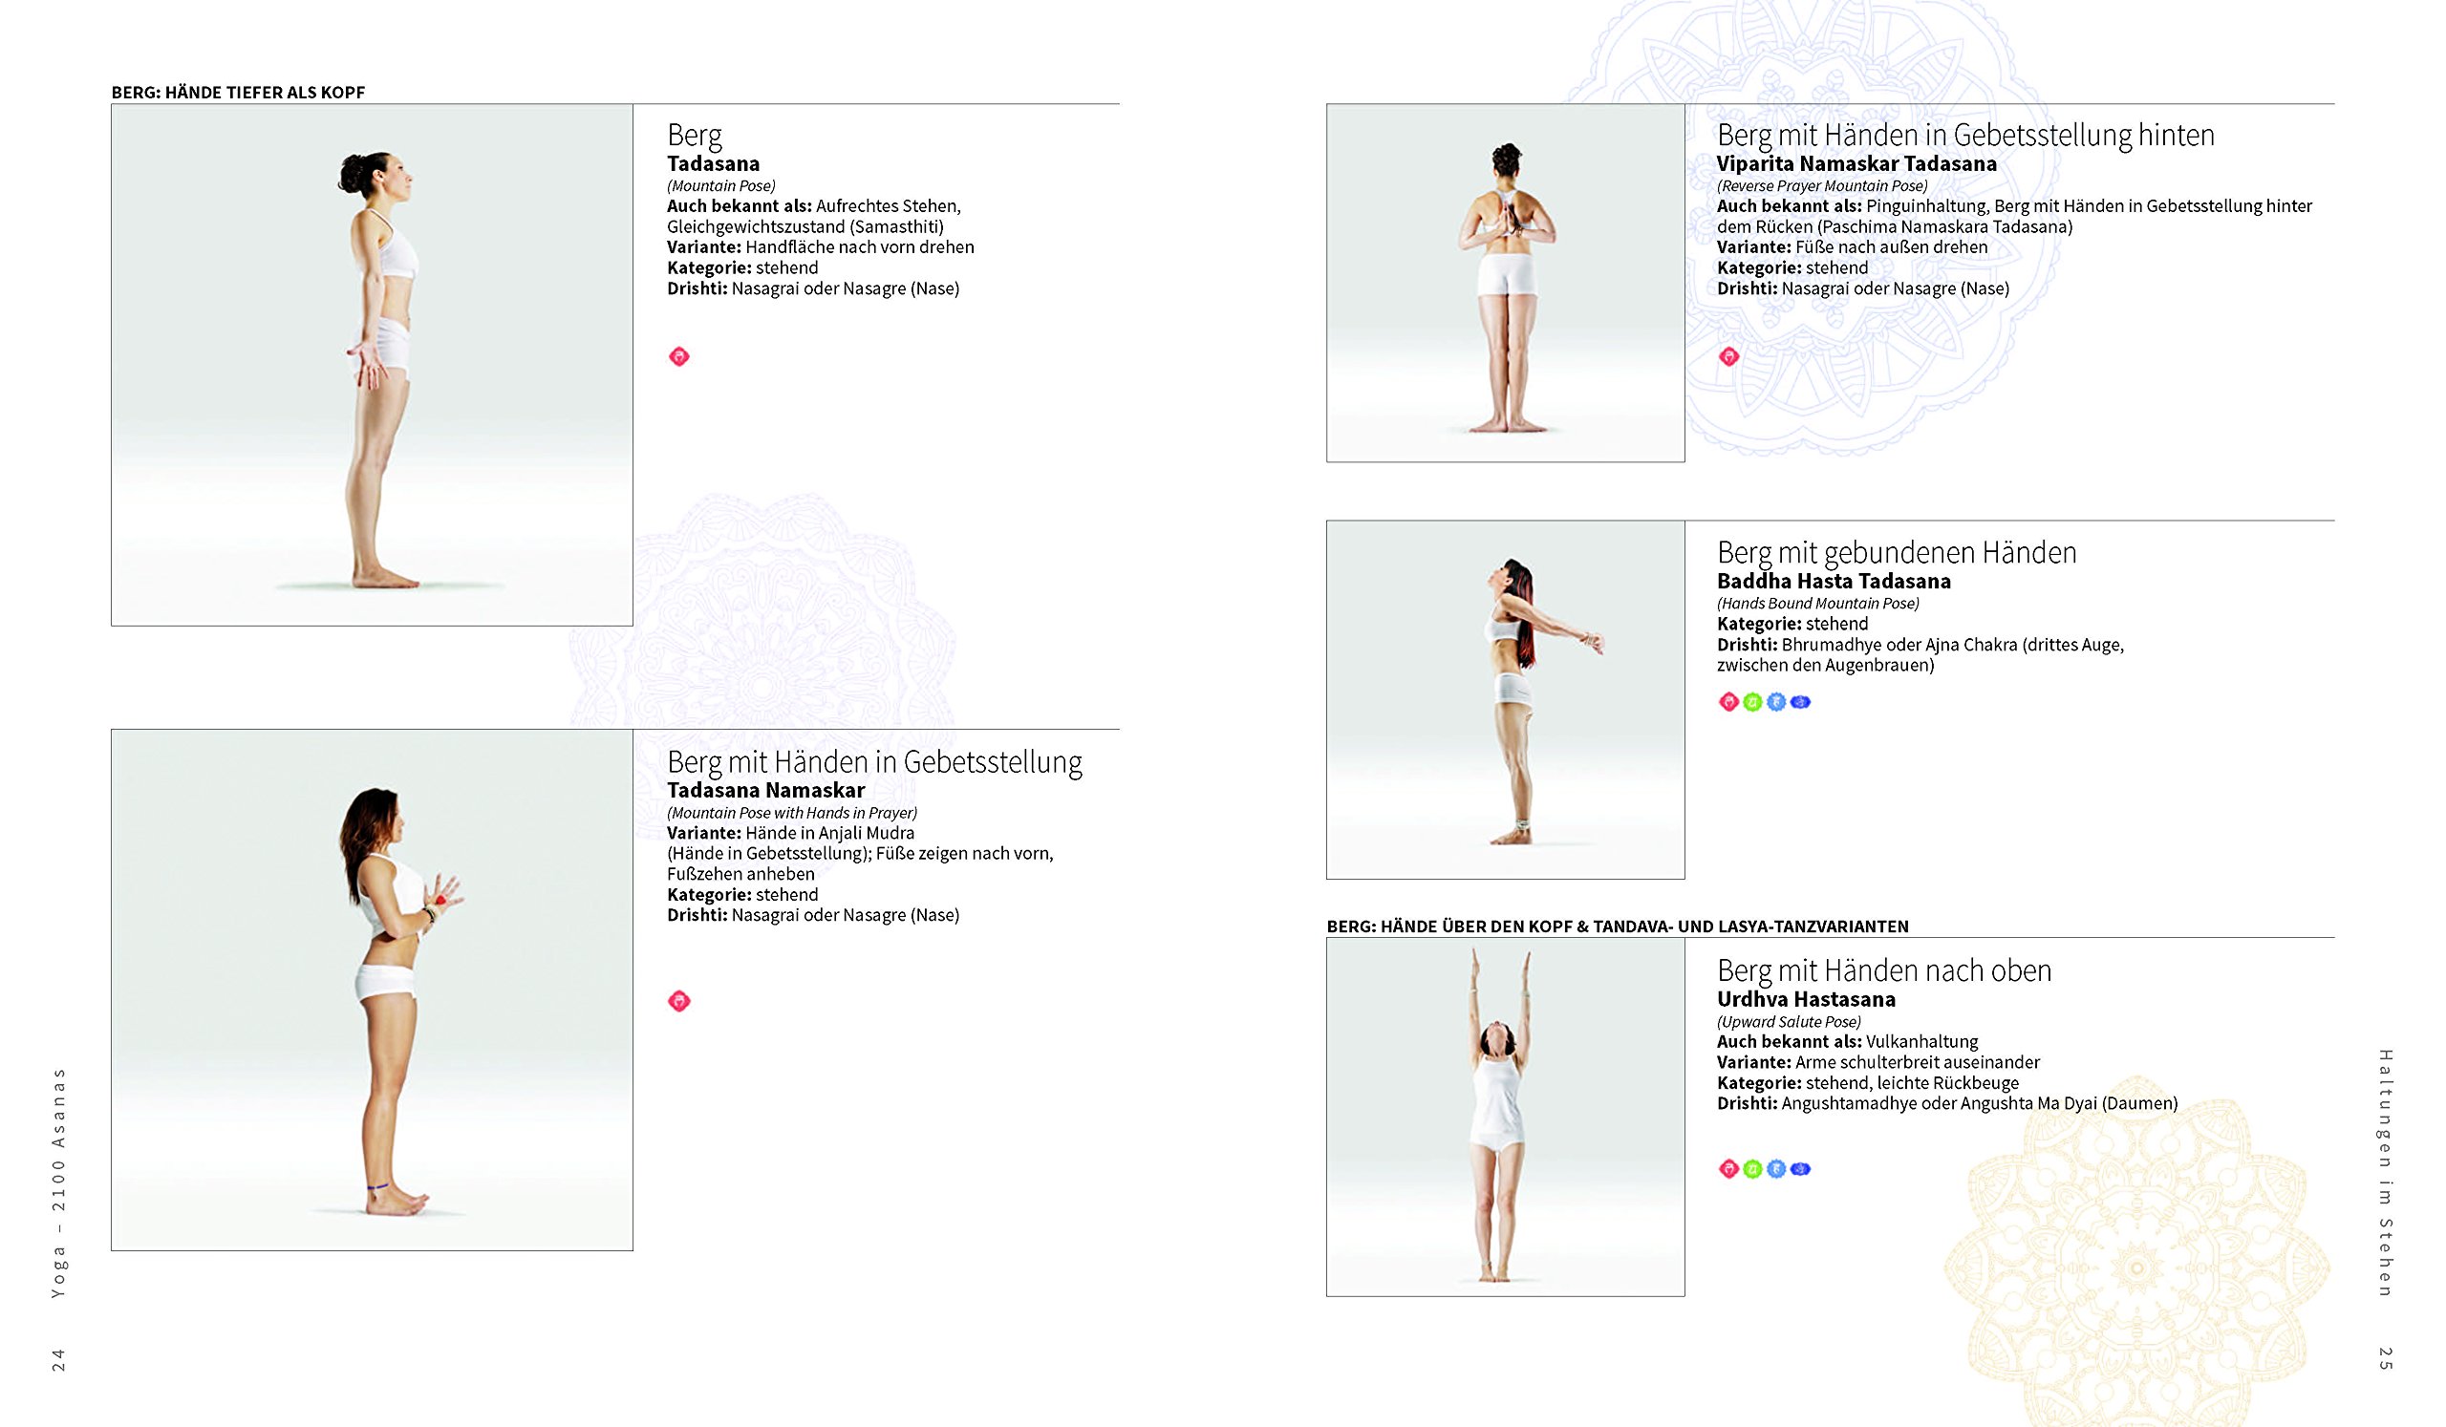Screen dimensions: 2446x1427
Task: Click the page number 24
Action: (x=58, y=1359)
